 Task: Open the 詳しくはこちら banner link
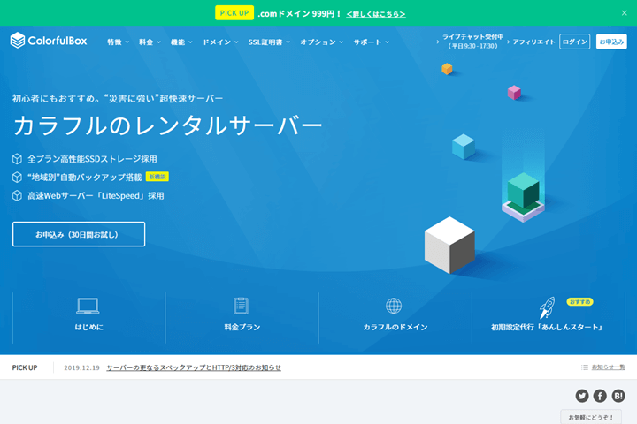point(376,14)
